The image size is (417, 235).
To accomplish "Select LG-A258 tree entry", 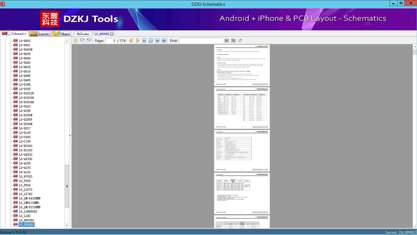I will pyautogui.click(x=25, y=163).
